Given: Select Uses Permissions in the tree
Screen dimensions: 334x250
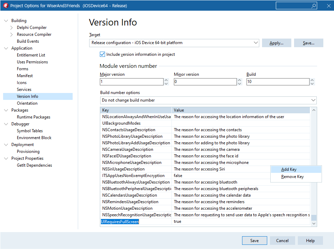Looking at the screenshot, I should point(32,62).
